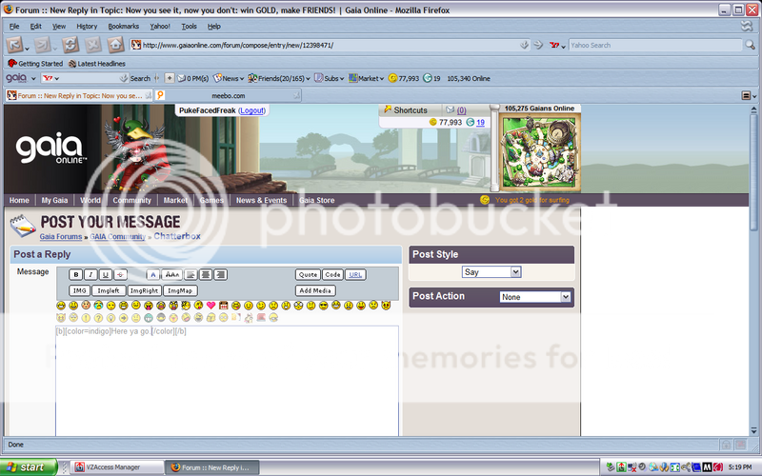762x476 pixels.
Task: Open the History menu
Action: point(87,27)
